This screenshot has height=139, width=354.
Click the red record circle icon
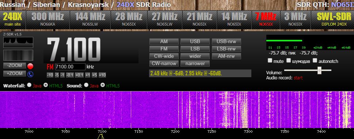click(x=30, y=66)
